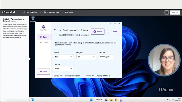Click the refresh lab icon
The height and width of the screenshot is (102, 182).
pos(167,13)
